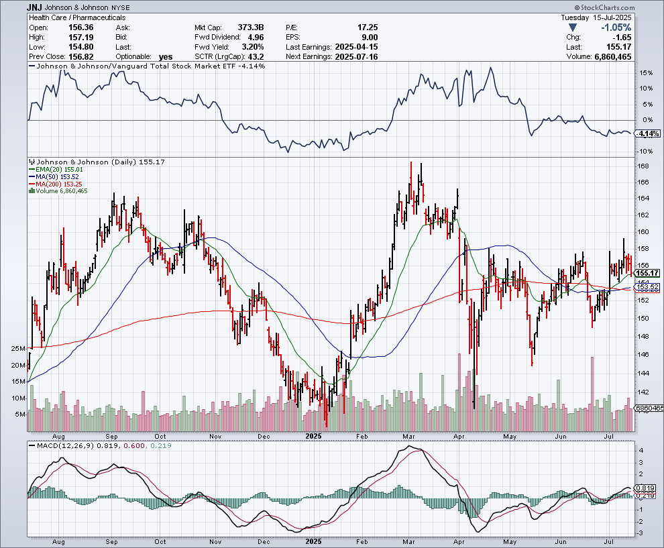Select the Health Care / Pharmaceuticals sector text
This screenshot has height=548, width=664.
(77, 18)
